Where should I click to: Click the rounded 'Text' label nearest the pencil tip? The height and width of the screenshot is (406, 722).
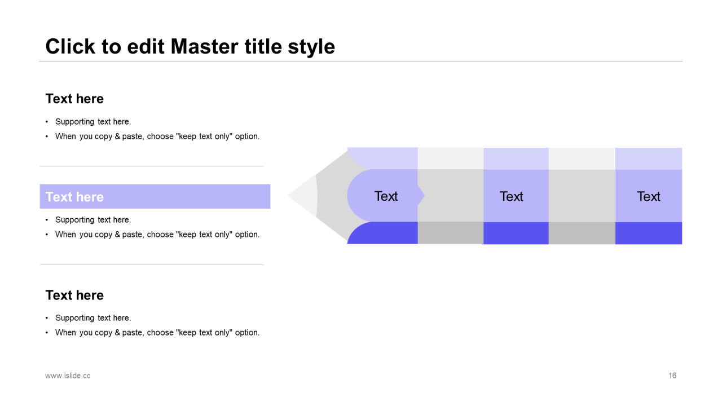point(386,196)
